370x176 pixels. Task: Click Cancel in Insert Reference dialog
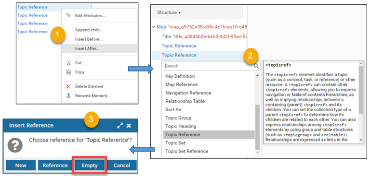tap(122, 165)
